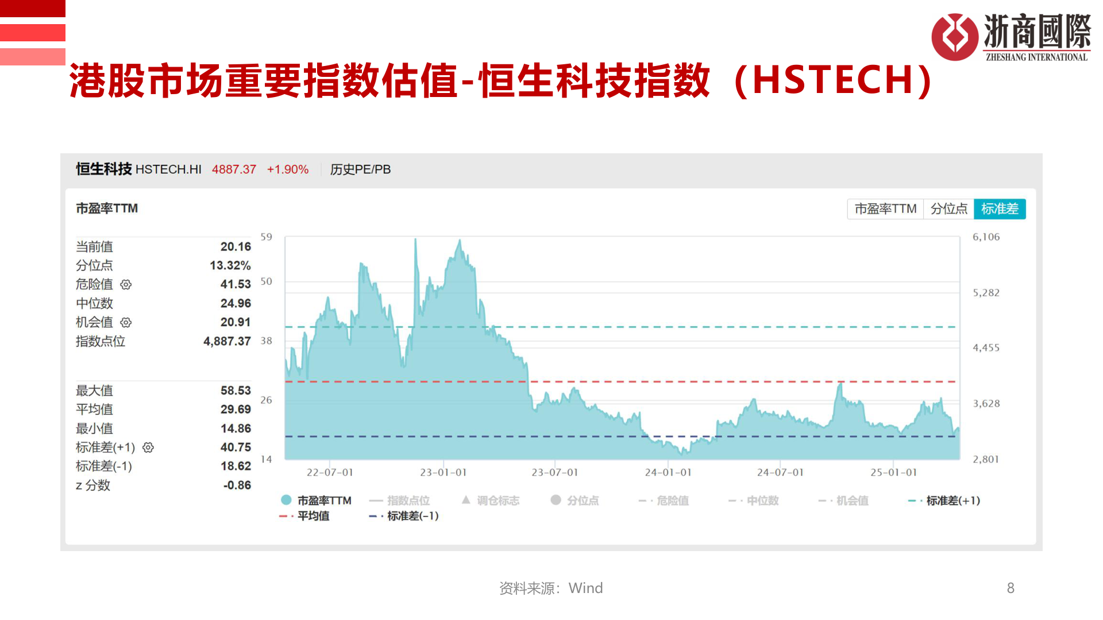Click the gear icon next to 标准差(+1)
1103x620 pixels.
(x=149, y=447)
